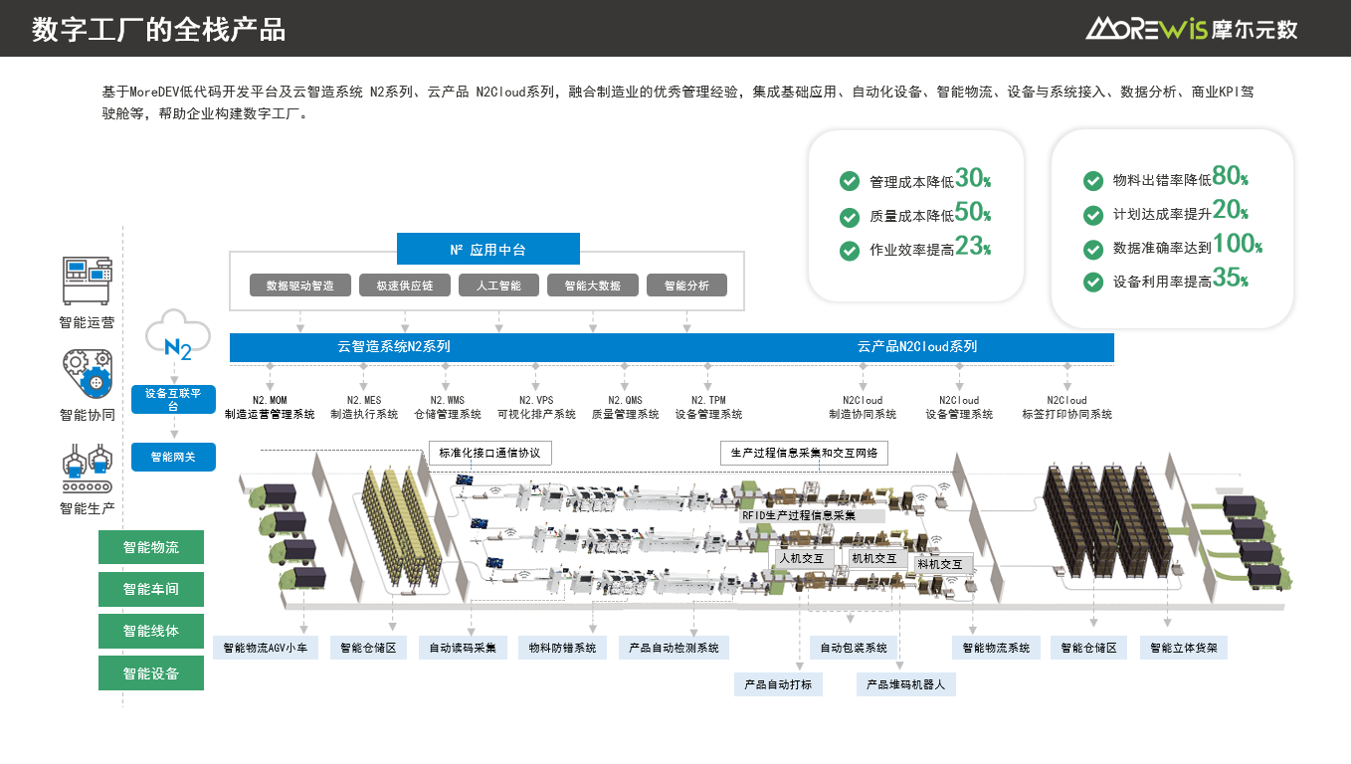Click the right 智能仓储区 label

click(x=1089, y=648)
